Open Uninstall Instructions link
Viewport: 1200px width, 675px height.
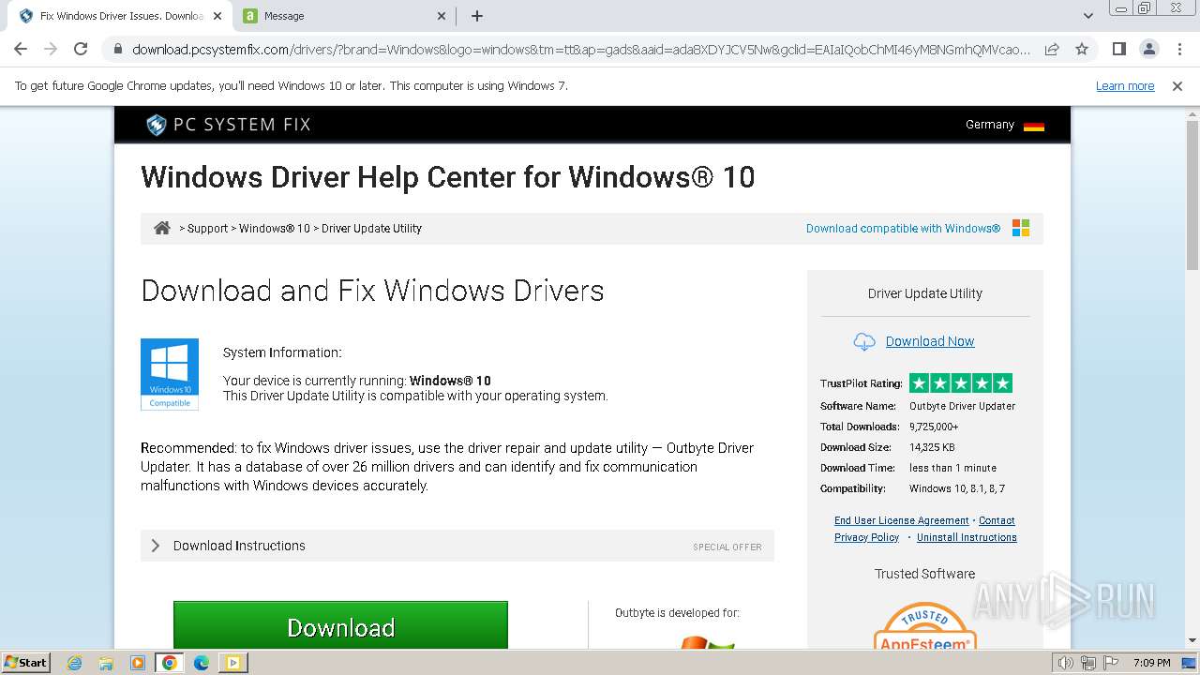tap(967, 537)
